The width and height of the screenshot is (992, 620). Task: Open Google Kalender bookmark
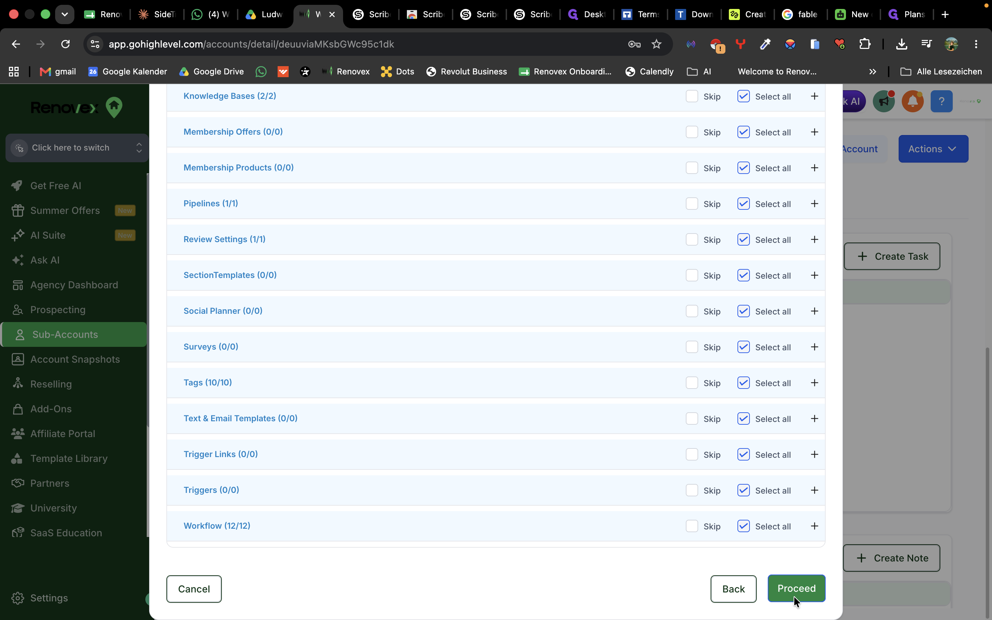coord(127,72)
